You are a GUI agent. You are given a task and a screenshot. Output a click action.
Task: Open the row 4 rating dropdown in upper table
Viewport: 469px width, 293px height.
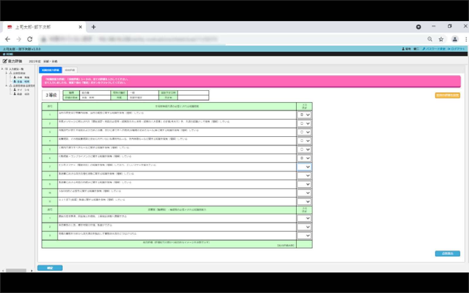[304, 141]
